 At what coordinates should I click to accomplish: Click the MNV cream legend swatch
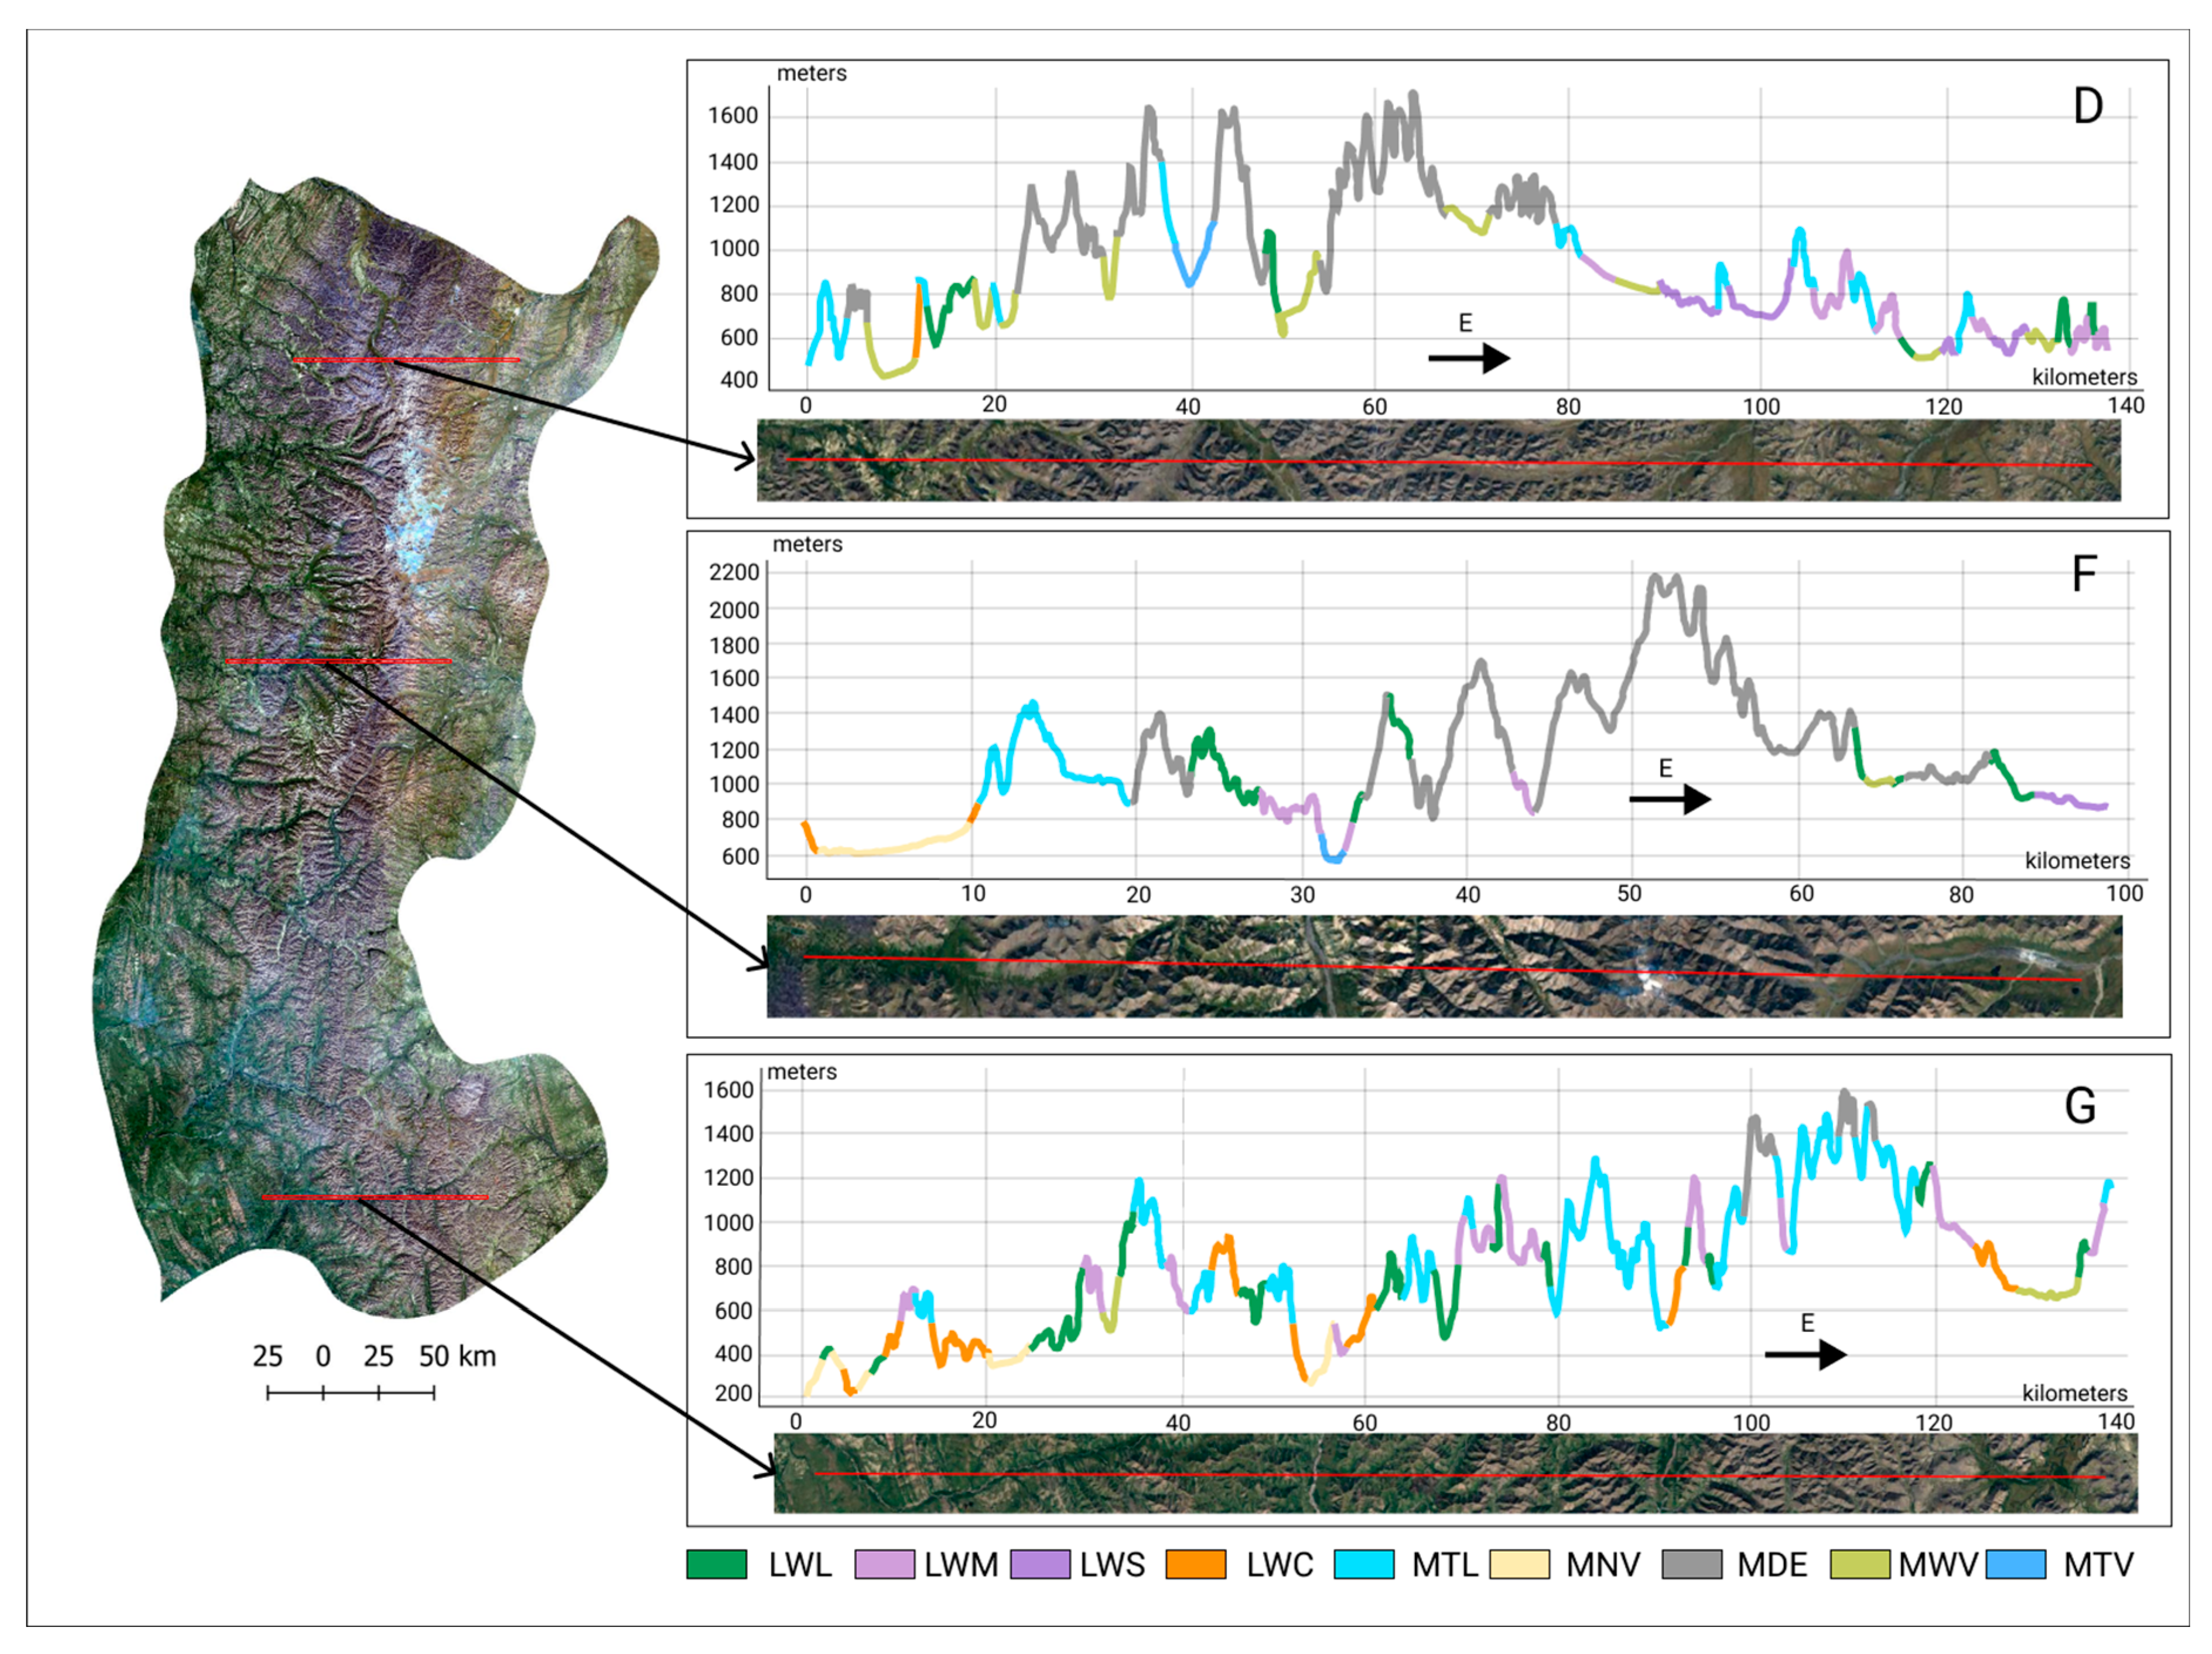pos(1520,1564)
